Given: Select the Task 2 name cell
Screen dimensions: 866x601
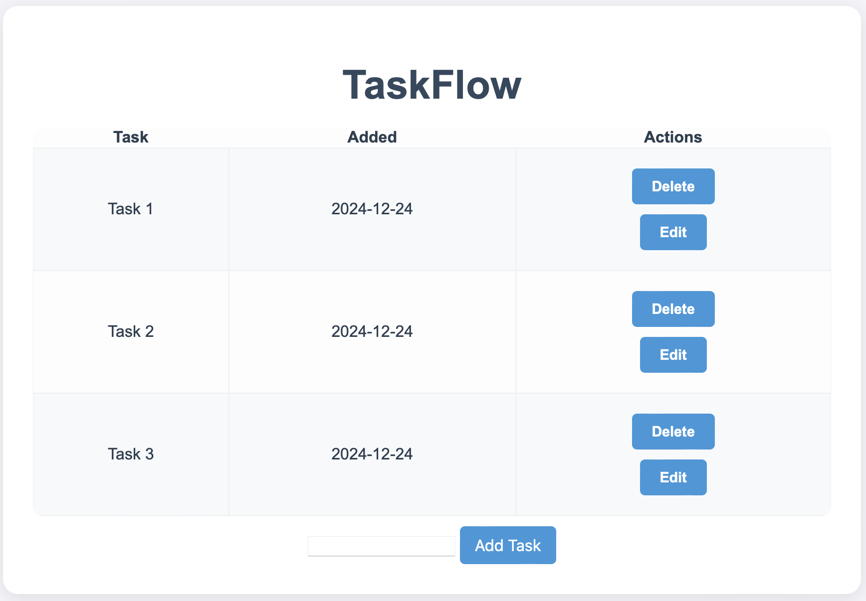Looking at the screenshot, I should tap(131, 331).
